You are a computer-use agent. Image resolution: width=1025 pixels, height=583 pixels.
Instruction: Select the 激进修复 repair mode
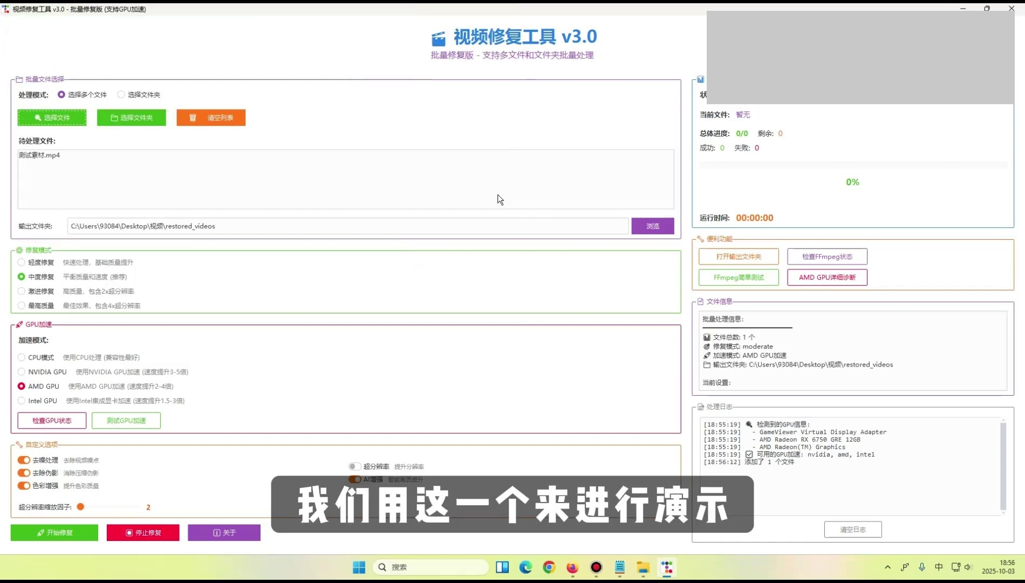point(22,291)
